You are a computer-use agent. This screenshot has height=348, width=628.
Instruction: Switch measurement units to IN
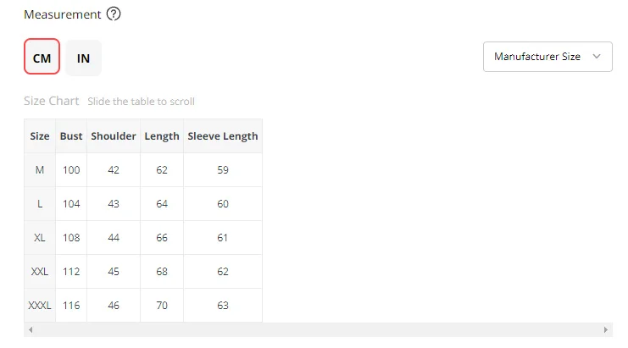tap(84, 58)
